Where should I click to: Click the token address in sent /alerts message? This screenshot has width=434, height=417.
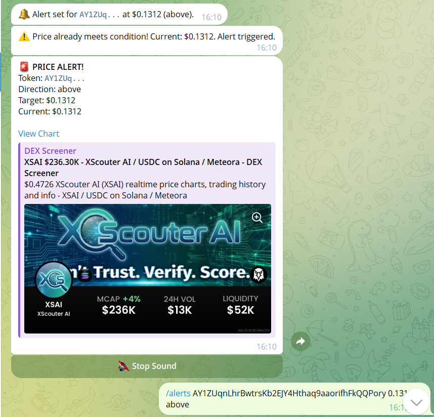click(x=289, y=393)
